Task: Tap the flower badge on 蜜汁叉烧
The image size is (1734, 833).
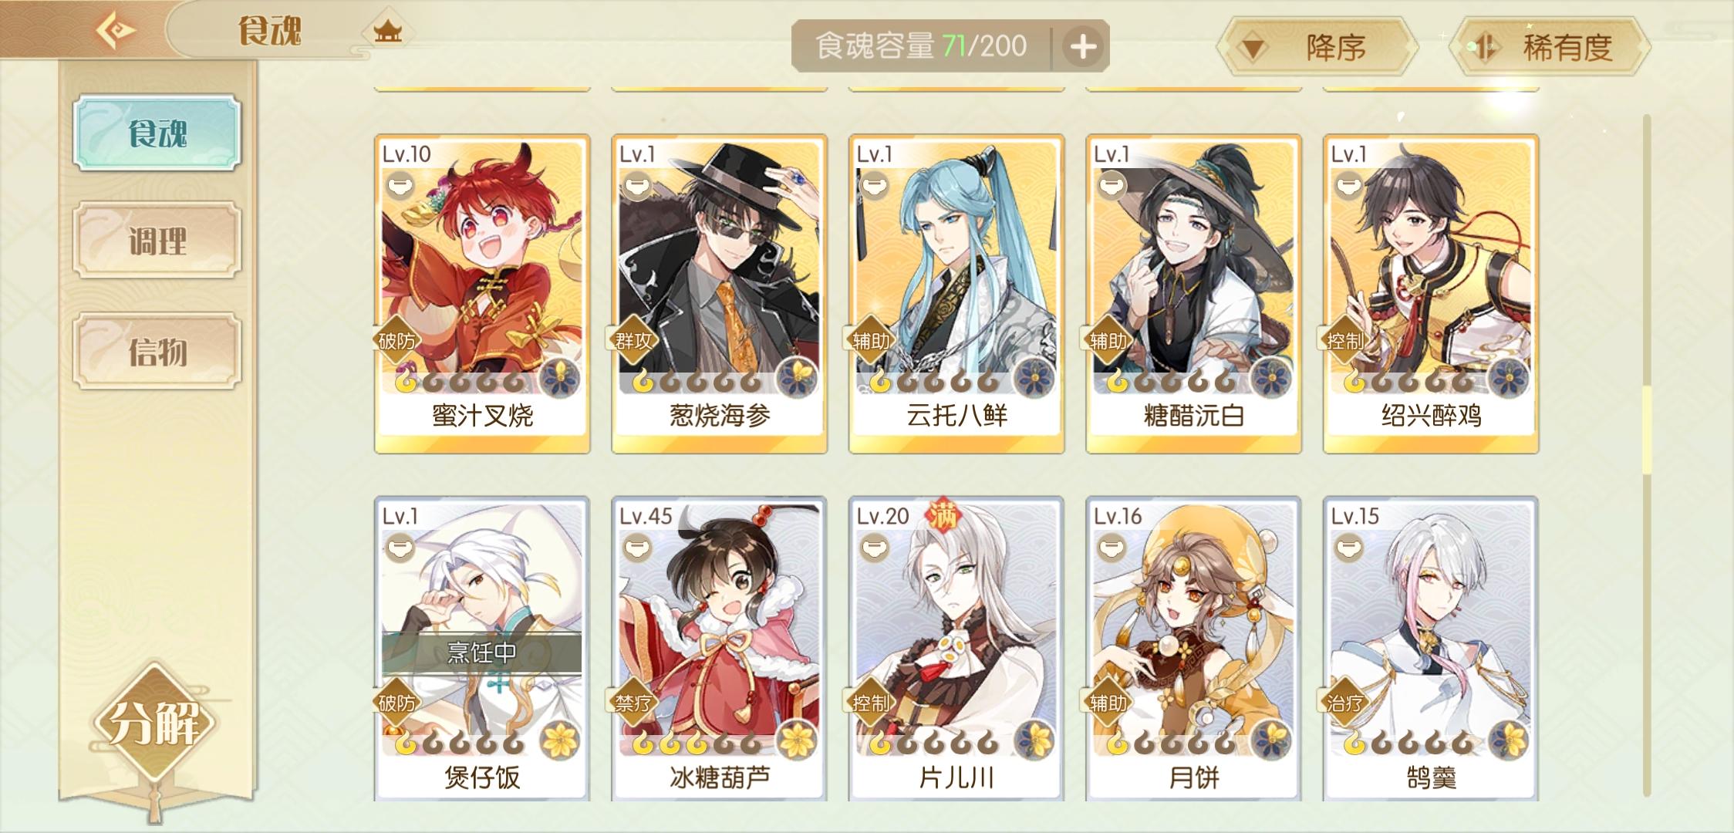Action: click(x=560, y=376)
